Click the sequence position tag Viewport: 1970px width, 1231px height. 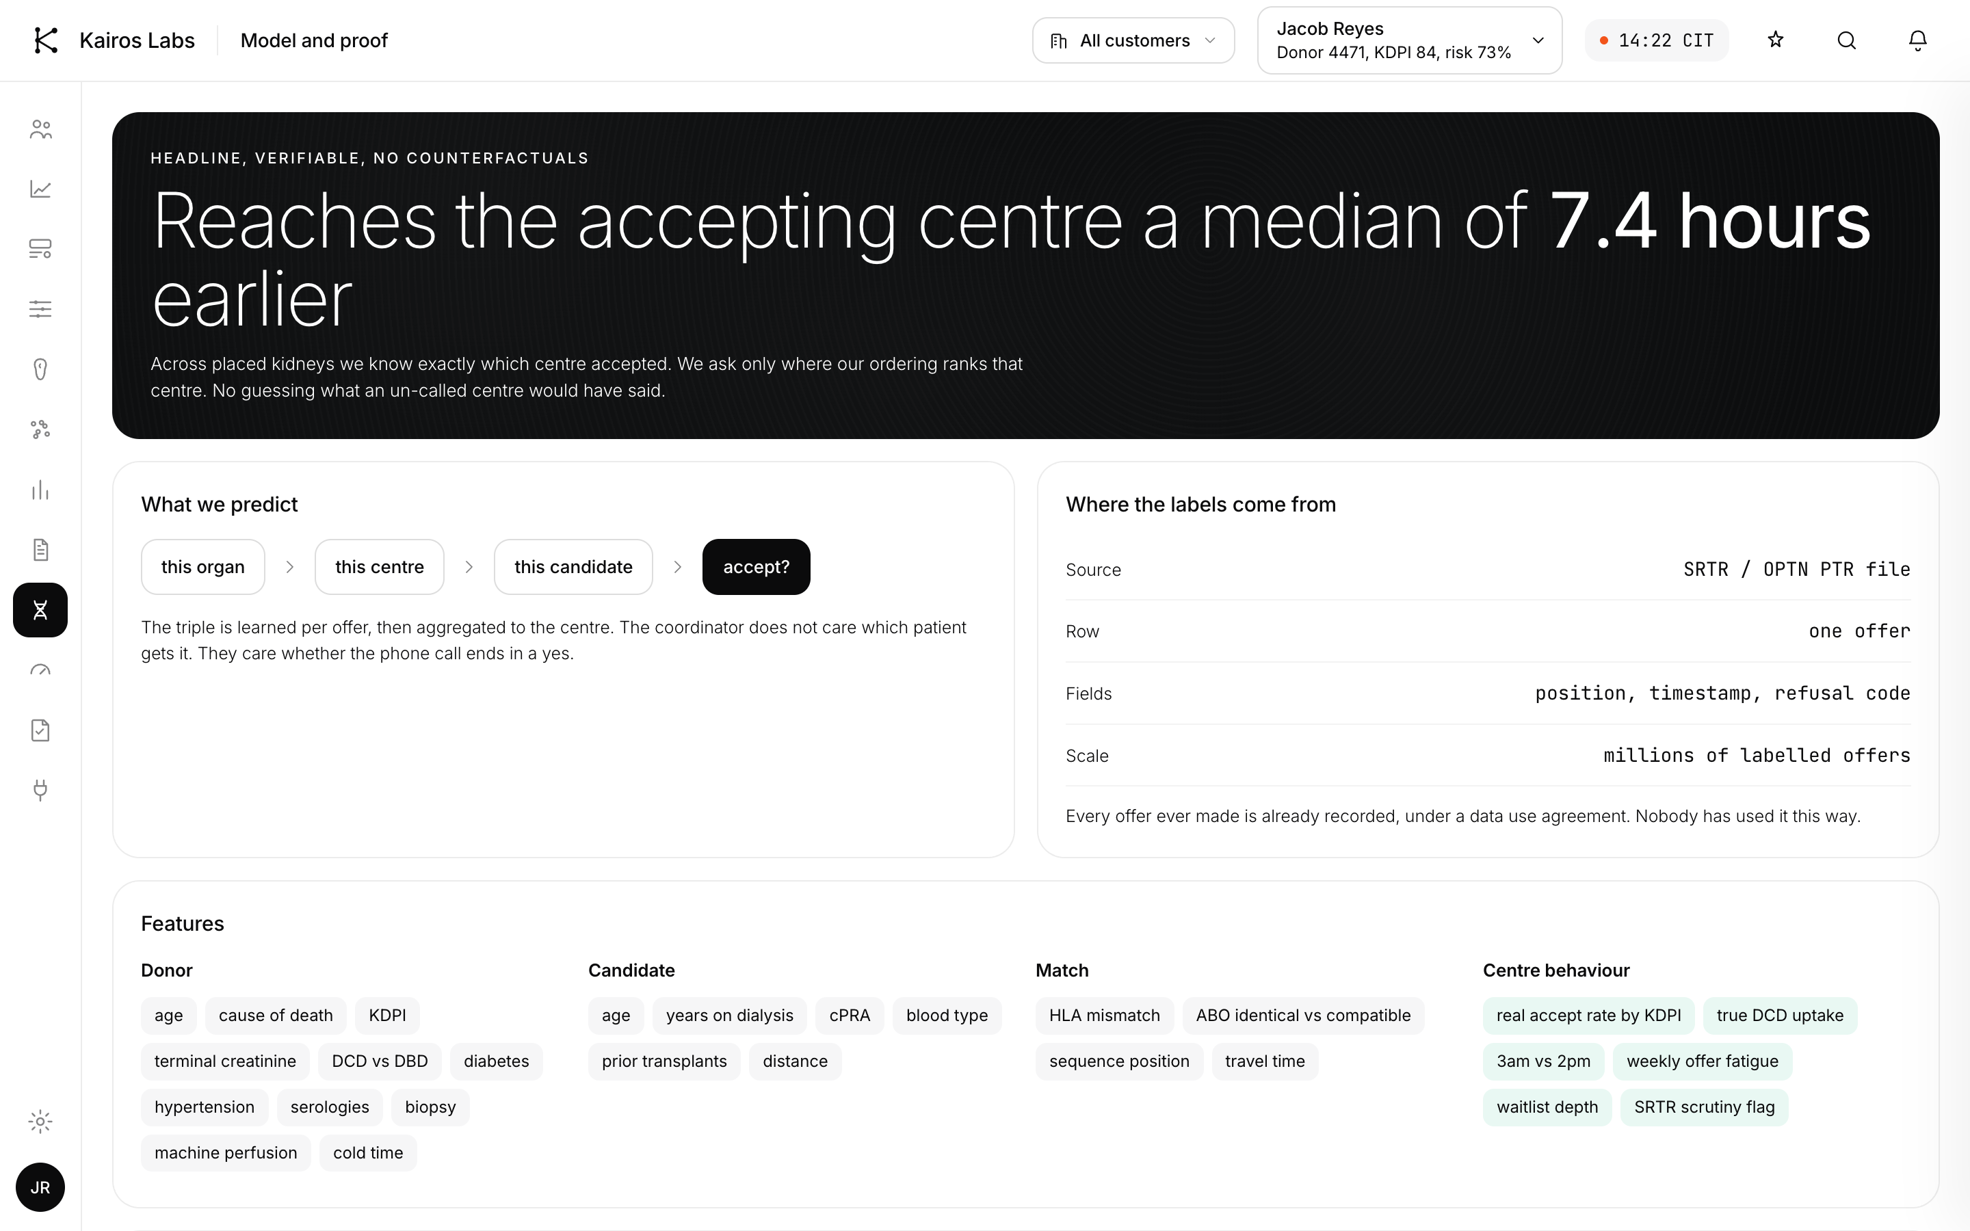[1119, 1061]
